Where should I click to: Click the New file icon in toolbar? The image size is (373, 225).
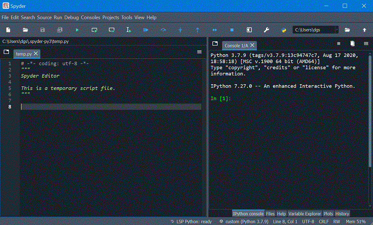click(8, 30)
